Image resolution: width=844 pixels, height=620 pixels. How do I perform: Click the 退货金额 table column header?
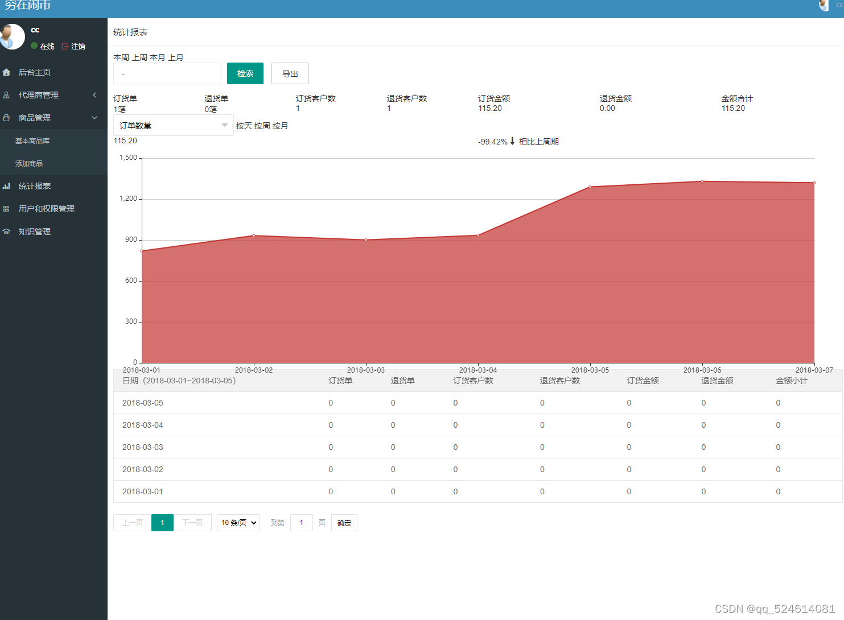point(717,381)
